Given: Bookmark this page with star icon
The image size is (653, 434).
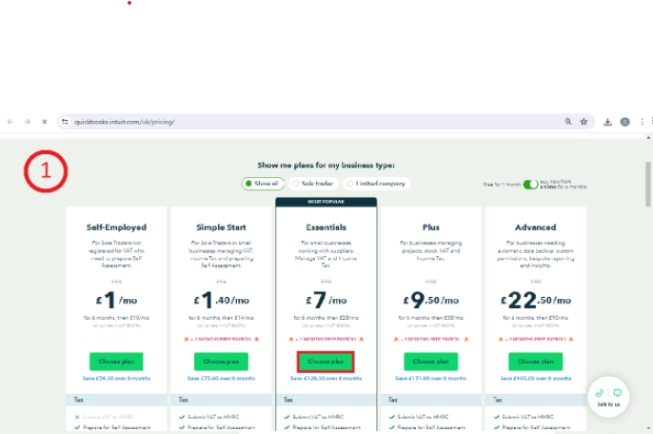Looking at the screenshot, I should click(x=584, y=122).
